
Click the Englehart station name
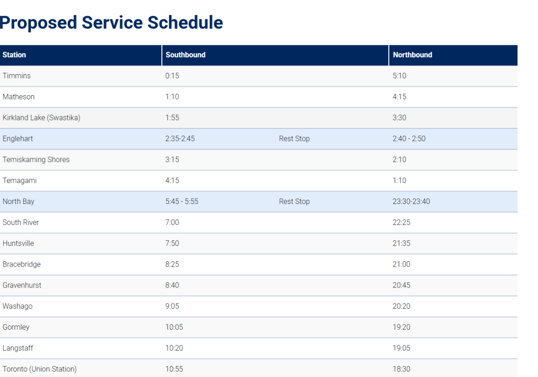tap(18, 139)
